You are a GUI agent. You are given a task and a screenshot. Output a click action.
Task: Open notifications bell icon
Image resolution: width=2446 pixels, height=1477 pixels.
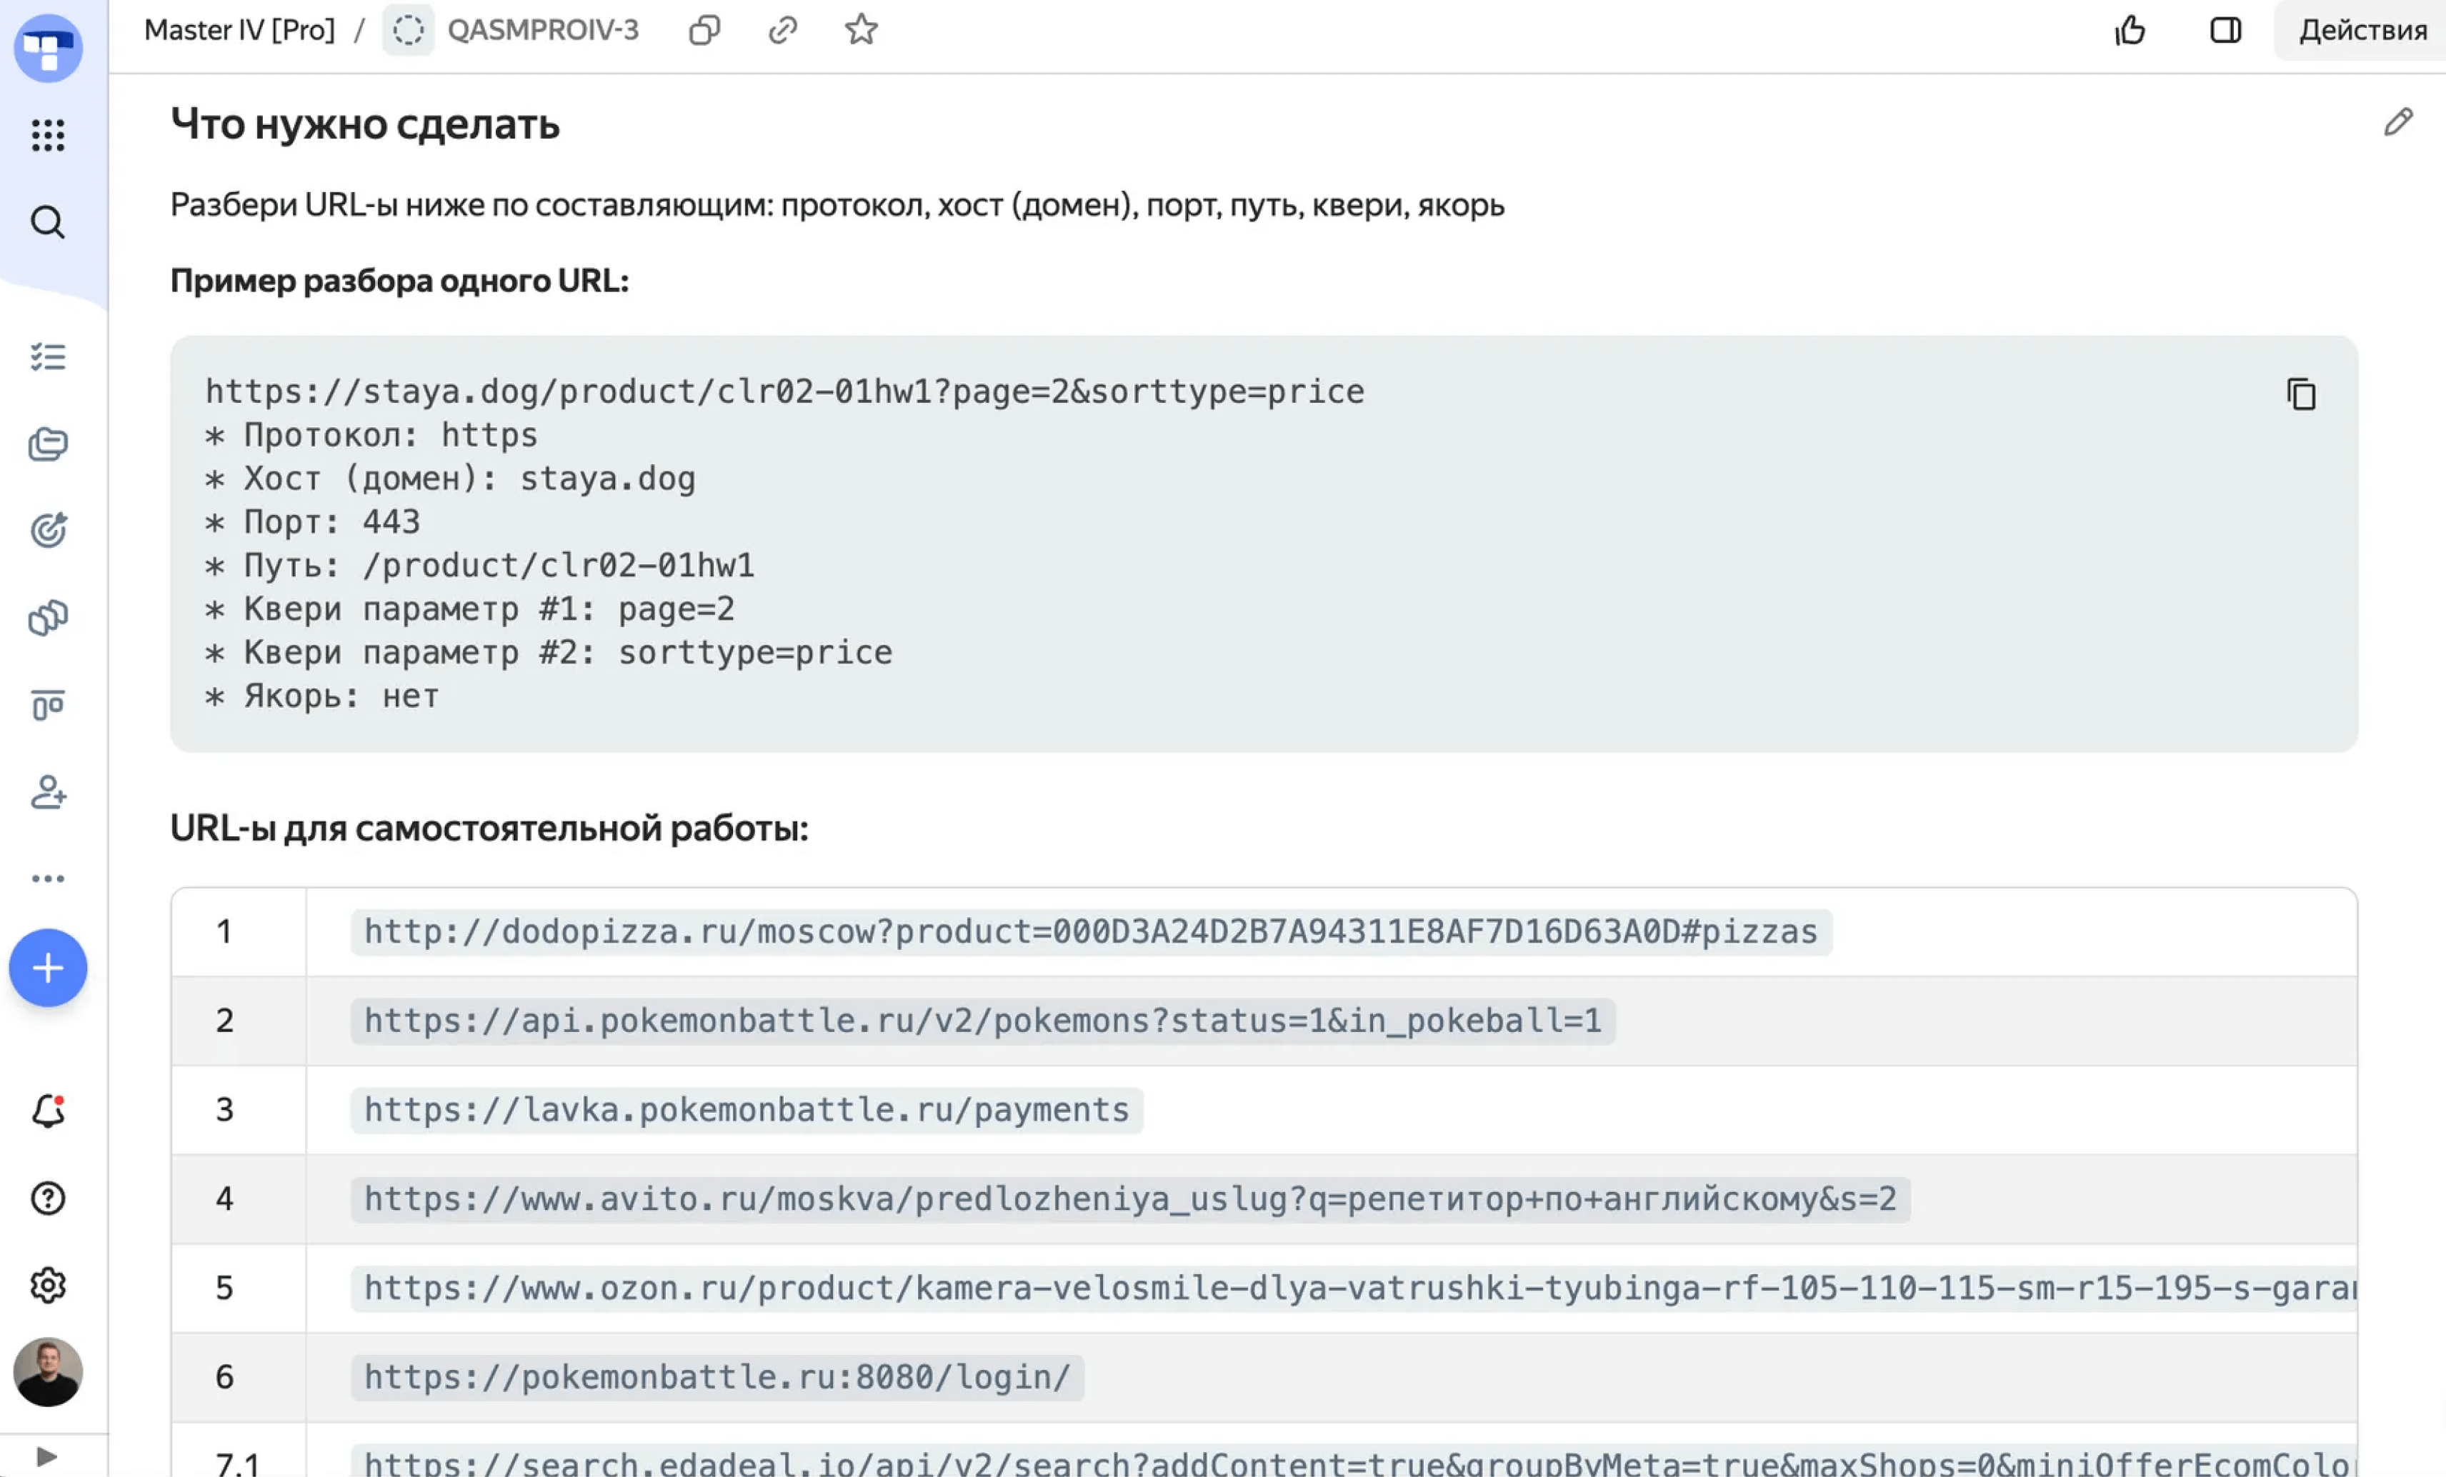[48, 1111]
